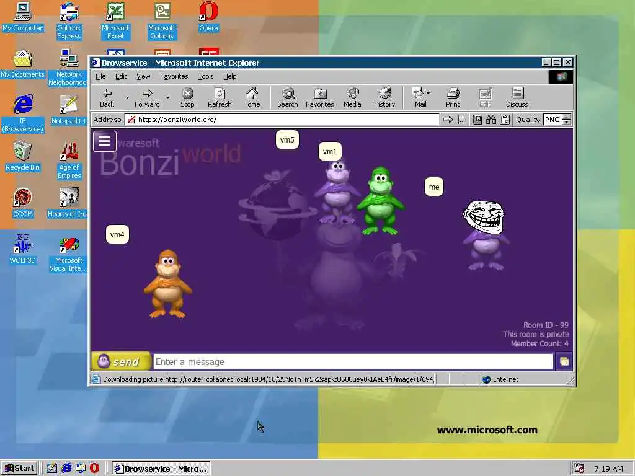Open the Media toolbar icon
635x476 pixels.
click(x=352, y=97)
